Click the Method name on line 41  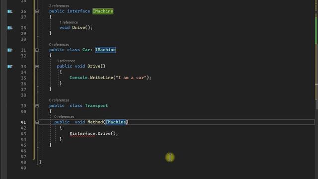pos(95,122)
